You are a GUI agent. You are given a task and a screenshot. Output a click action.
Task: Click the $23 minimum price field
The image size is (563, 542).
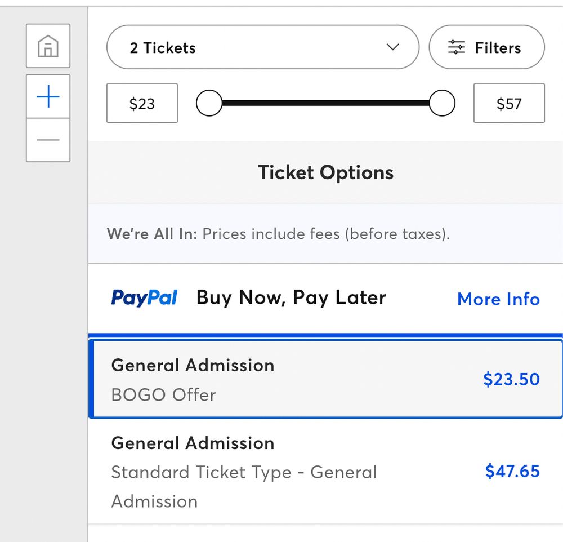pyautogui.click(x=142, y=103)
